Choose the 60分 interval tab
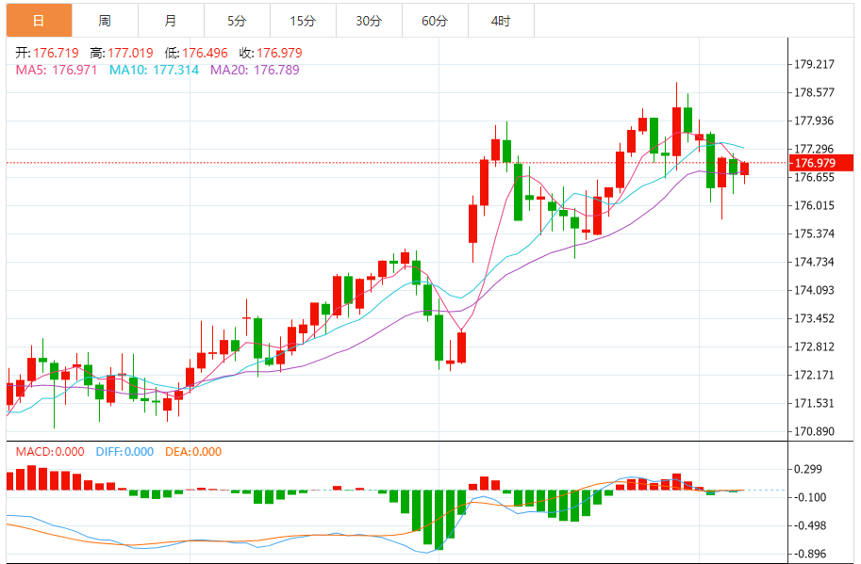Screen dimensions: 861x564 click(435, 20)
